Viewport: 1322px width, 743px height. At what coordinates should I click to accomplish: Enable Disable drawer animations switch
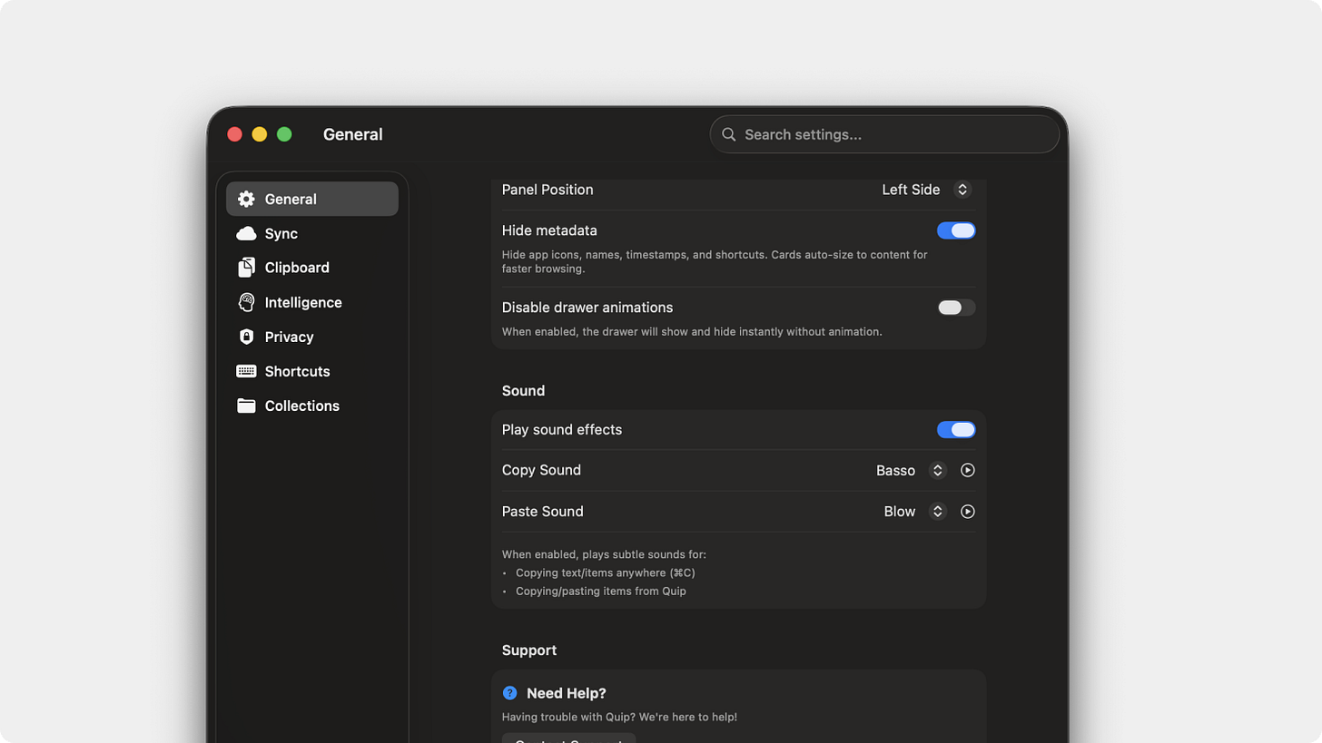coord(956,308)
